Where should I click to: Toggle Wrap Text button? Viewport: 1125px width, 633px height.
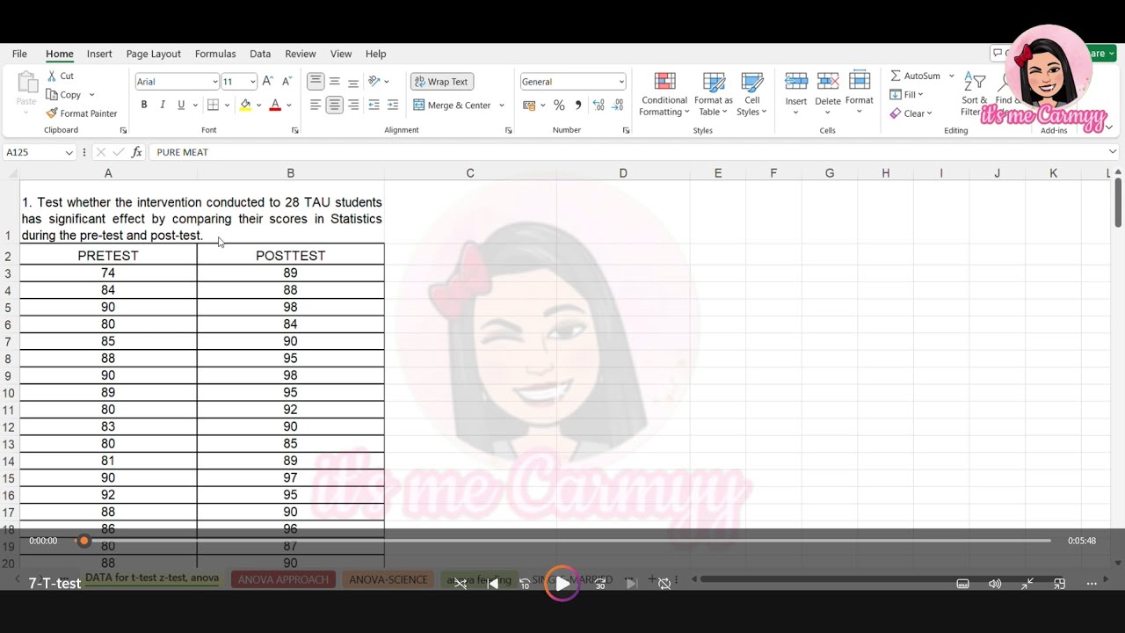(x=441, y=82)
